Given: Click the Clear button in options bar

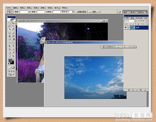Looking at the screenshot, I should [94, 12].
